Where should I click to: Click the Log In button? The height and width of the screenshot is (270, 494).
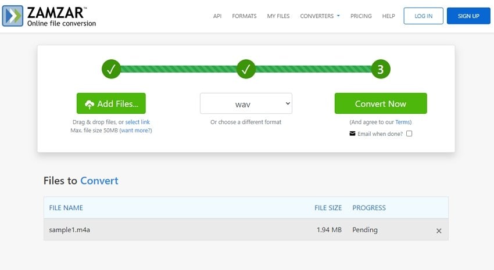click(424, 16)
